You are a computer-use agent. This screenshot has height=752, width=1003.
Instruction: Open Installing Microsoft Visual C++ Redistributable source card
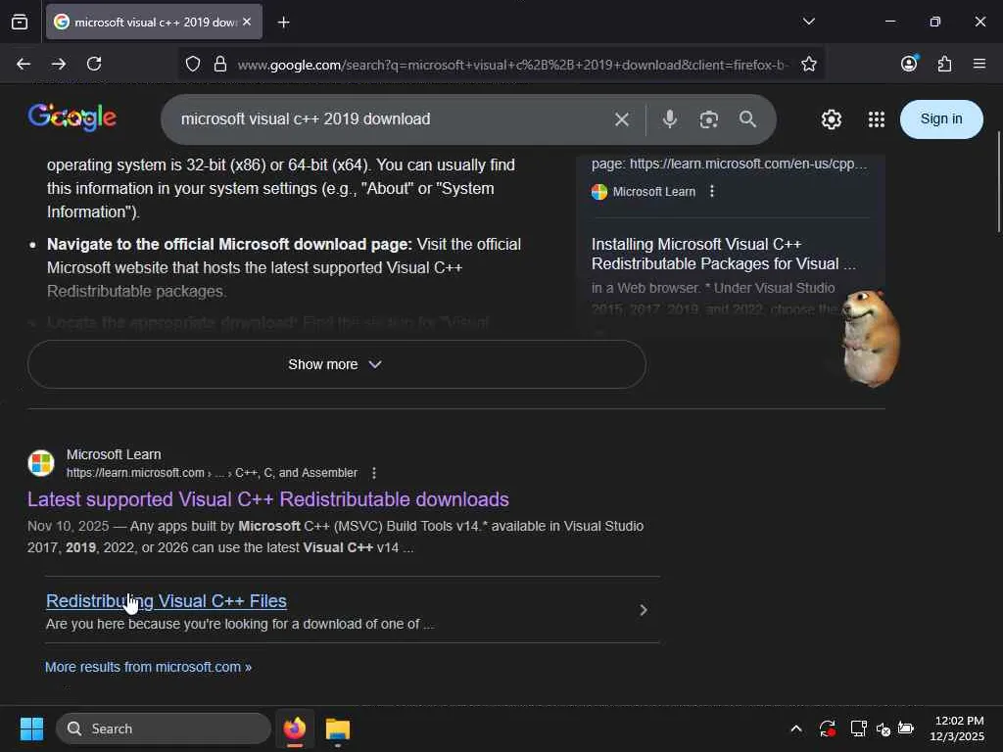(723, 254)
